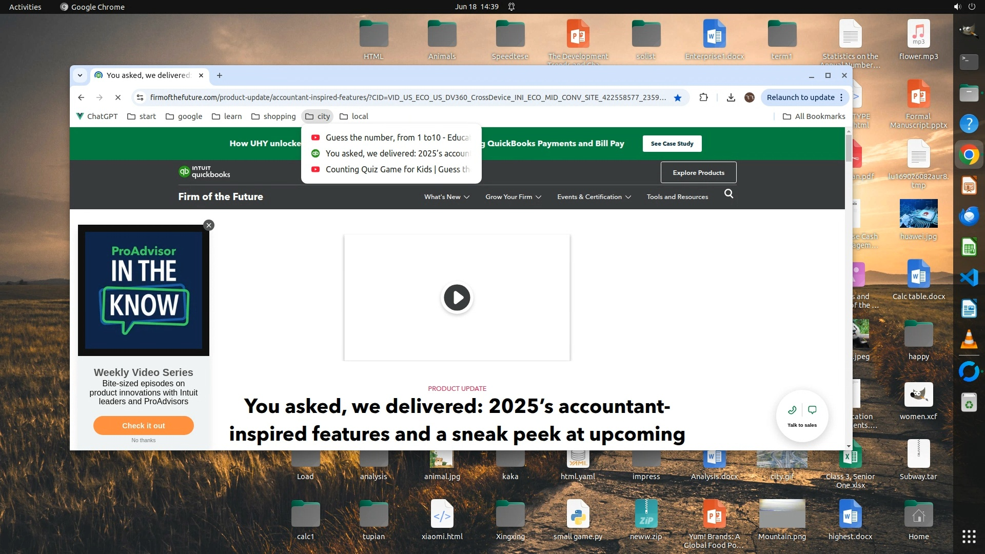
Task: Open Visual Studio Code from the dock
Action: point(969,278)
